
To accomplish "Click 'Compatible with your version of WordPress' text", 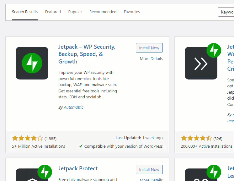I will 123,146.
